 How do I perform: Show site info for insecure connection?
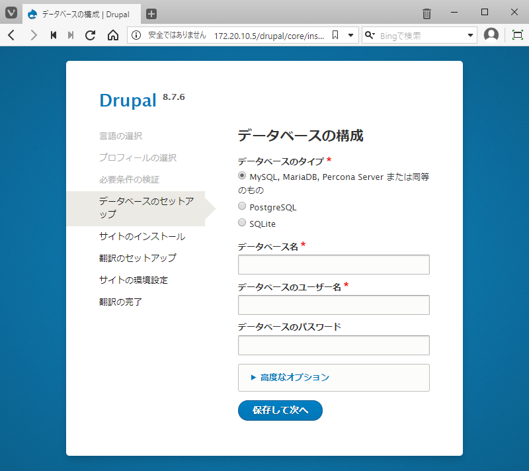pyautogui.click(x=136, y=35)
